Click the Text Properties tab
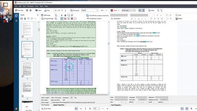The height and width of the screenshot is (111, 197). [116, 105]
